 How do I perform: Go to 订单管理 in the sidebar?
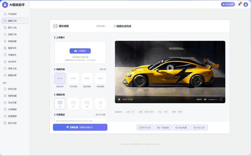[x=15, y=109]
